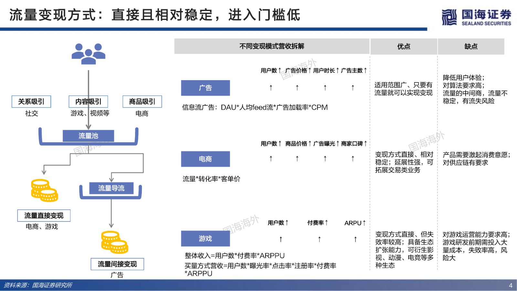The height and width of the screenshot is (291, 517).
Task: Click the 广告主数↑ label
Action: tap(354, 71)
